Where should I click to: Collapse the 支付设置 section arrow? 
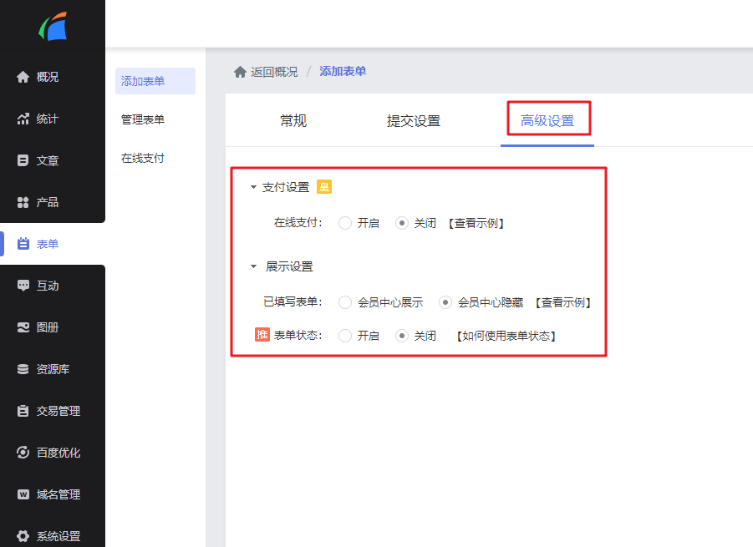coord(253,187)
